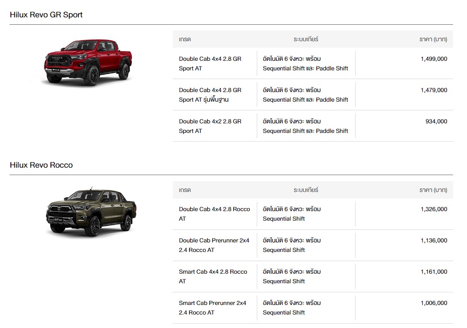Select Double Cab 4x4 2.8 GR Sport AT รุ่นพื้นฐาน
This screenshot has width=467, height=328.
[210, 95]
